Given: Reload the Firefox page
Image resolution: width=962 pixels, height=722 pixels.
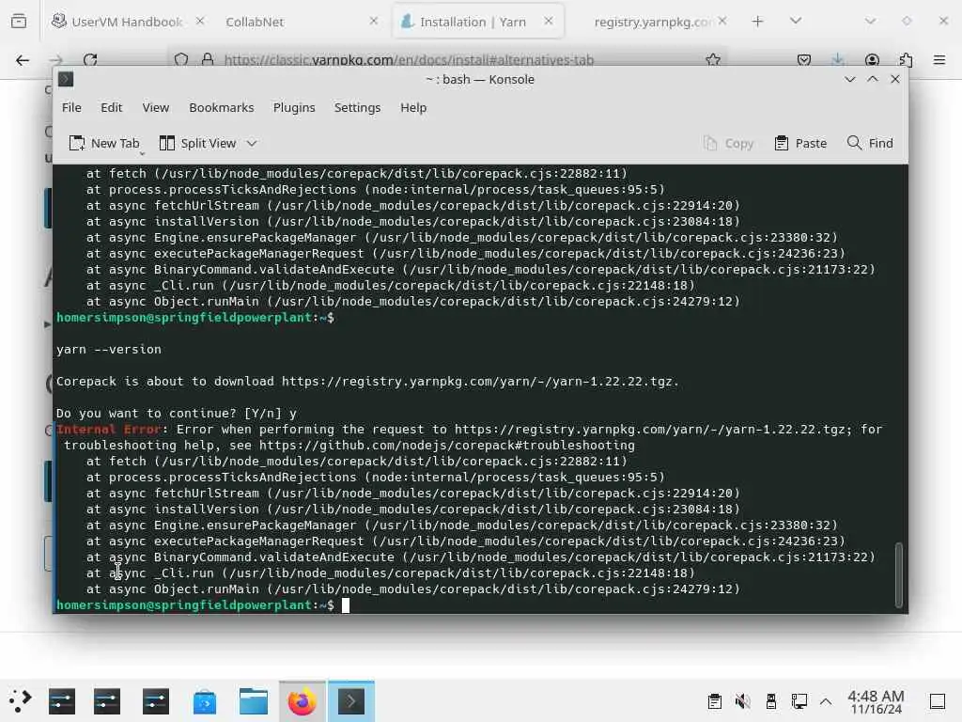Looking at the screenshot, I should [90, 59].
